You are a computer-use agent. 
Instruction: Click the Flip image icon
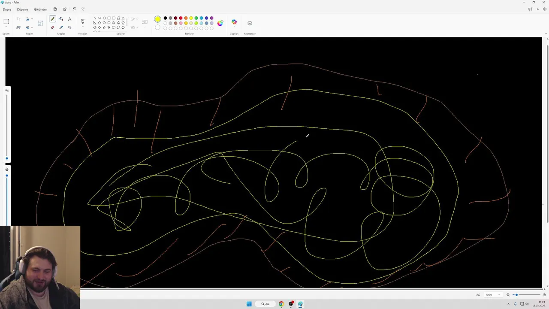pyautogui.click(x=27, y=27)
